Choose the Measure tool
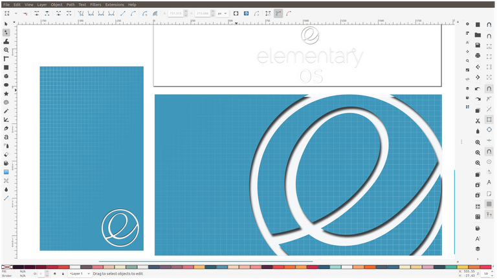Screen dimensions: 497x280 coord(6,59)
